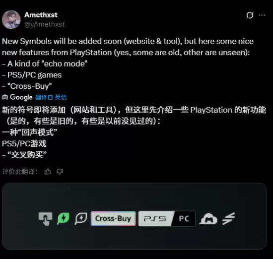Click the outlined lightning speech bubble icon

(x=81, y=218)
